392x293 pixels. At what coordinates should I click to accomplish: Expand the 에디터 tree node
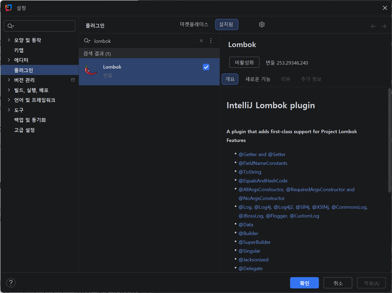pyautogui.click(x=9, y=60)
